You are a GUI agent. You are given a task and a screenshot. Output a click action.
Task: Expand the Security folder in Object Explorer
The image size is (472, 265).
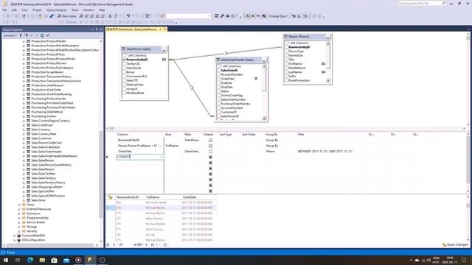coord(19,231)
